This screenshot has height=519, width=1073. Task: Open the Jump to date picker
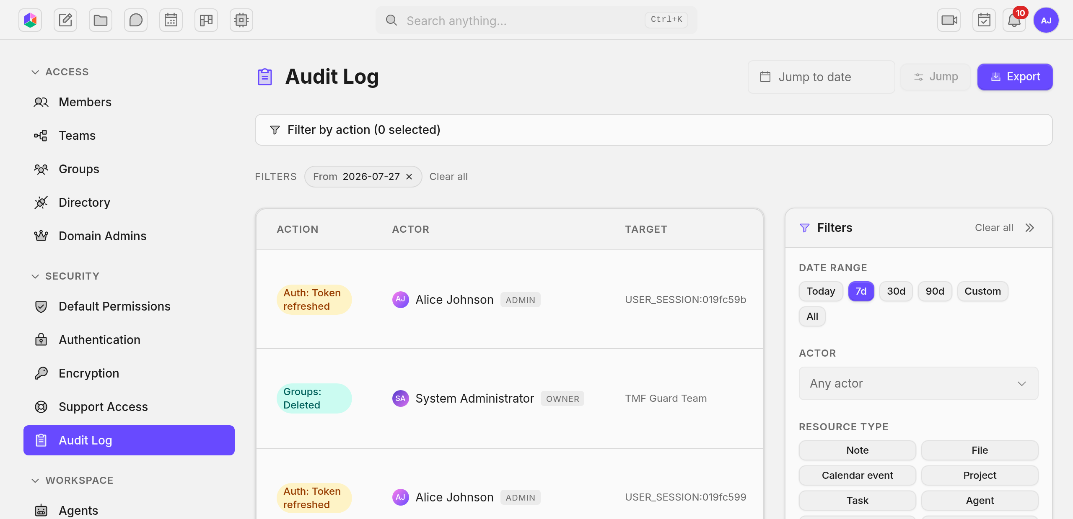[x=822, y=77]
